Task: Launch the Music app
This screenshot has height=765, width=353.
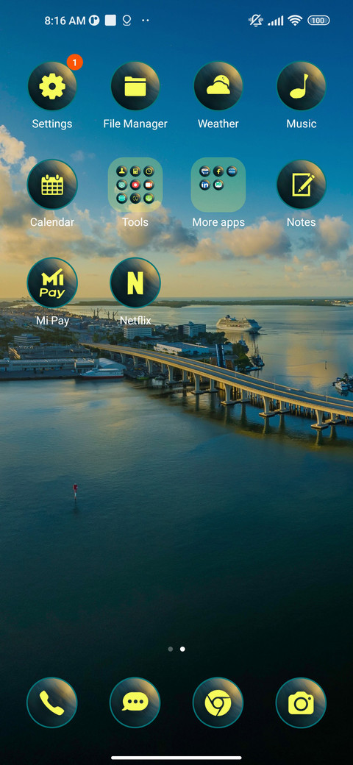Action: 301,86
